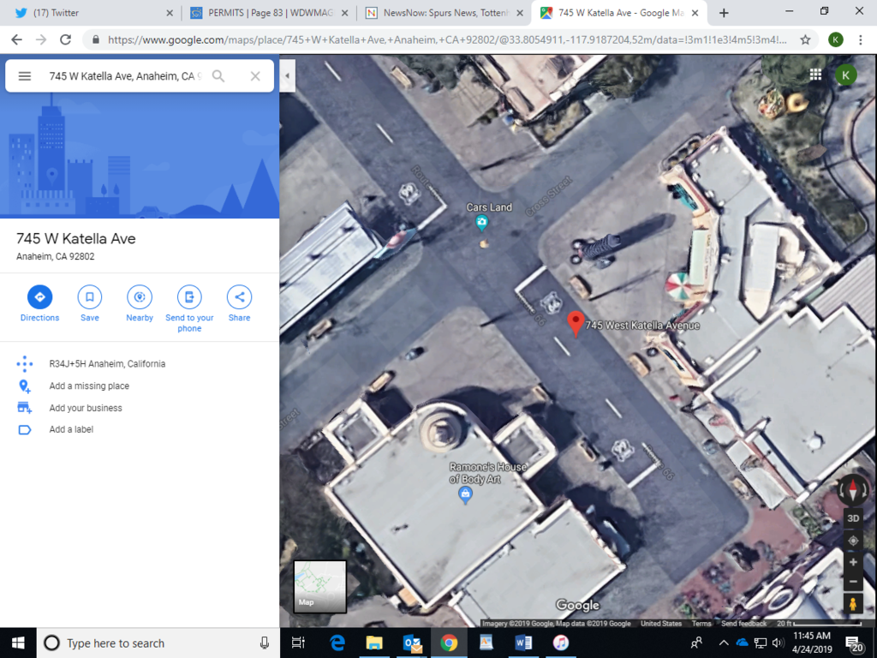Reload the page
Image resolution: width=877 pixels, height=658 pixels.
coord(65,39)
